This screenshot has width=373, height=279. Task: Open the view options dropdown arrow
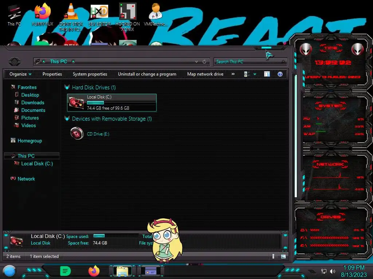point(255,74)
